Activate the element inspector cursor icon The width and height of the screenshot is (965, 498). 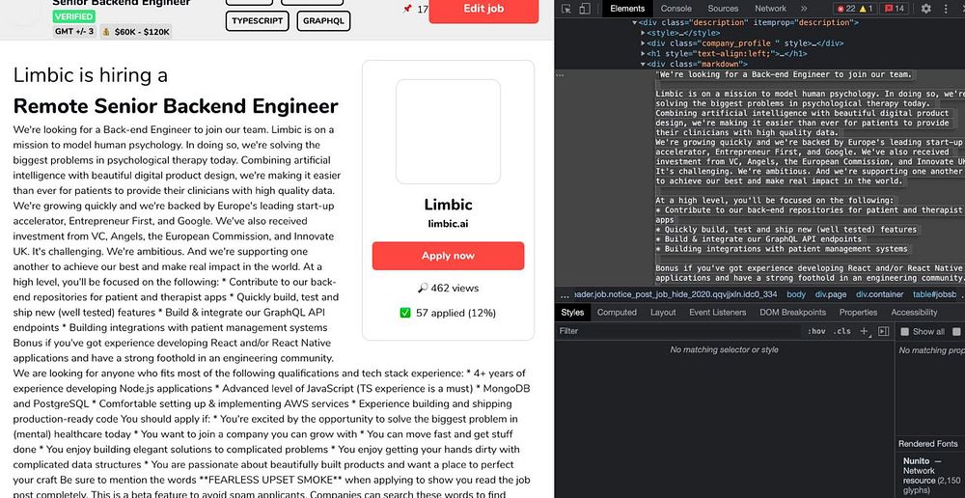coord(566,9)
